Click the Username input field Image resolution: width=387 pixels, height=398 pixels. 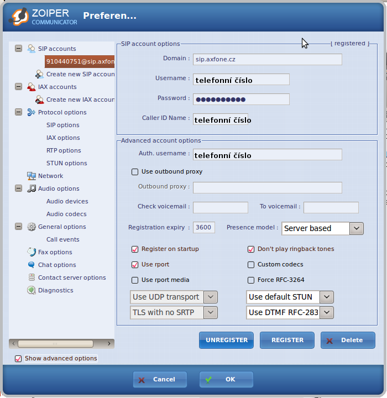click(241, 80)
